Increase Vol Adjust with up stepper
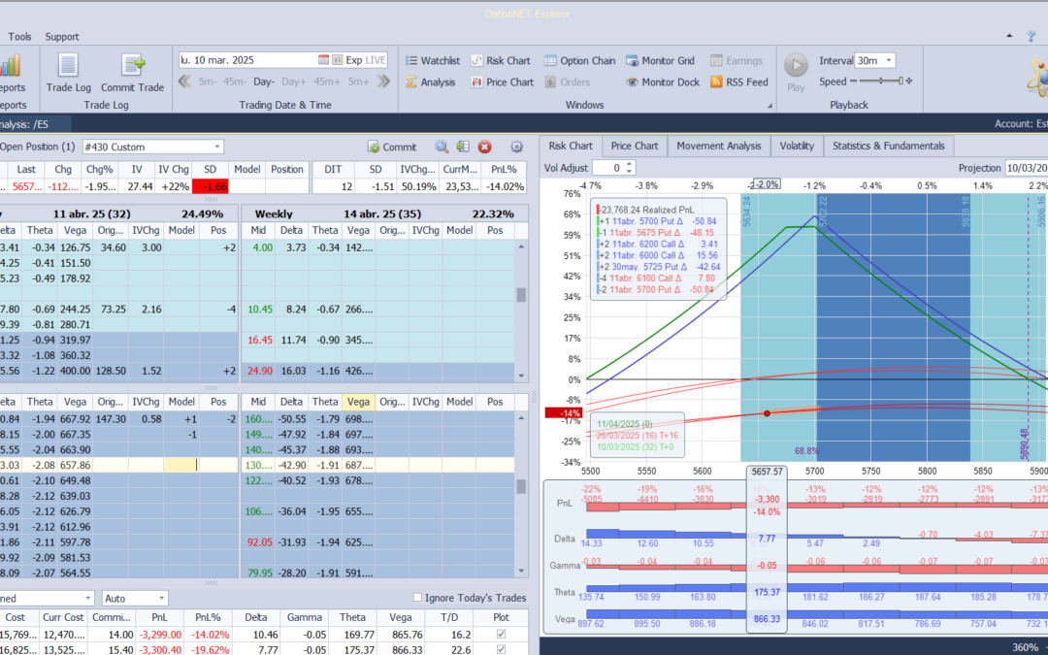The width and height of the screenshot is (1048, 655). point(629,164)
